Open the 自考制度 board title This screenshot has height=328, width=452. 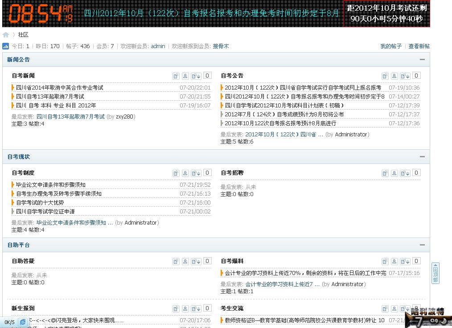pyautogui.click(x=23, y=172)
